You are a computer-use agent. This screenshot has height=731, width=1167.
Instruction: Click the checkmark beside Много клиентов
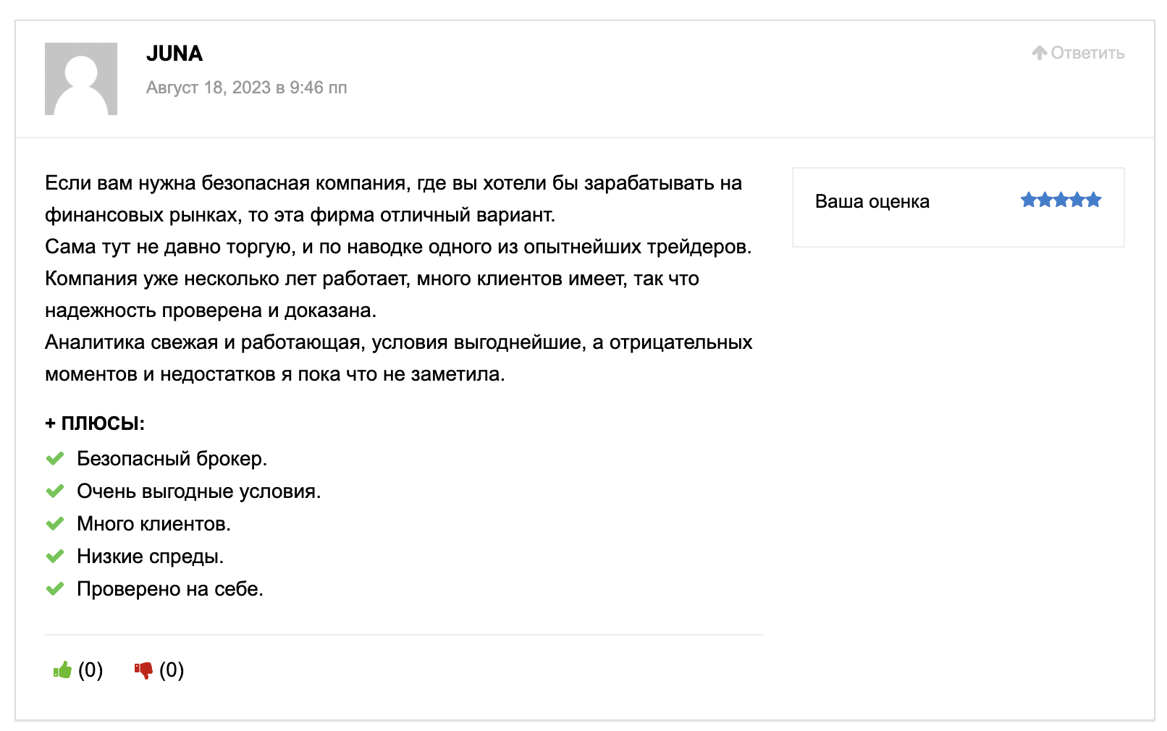(x=55, y=524)
